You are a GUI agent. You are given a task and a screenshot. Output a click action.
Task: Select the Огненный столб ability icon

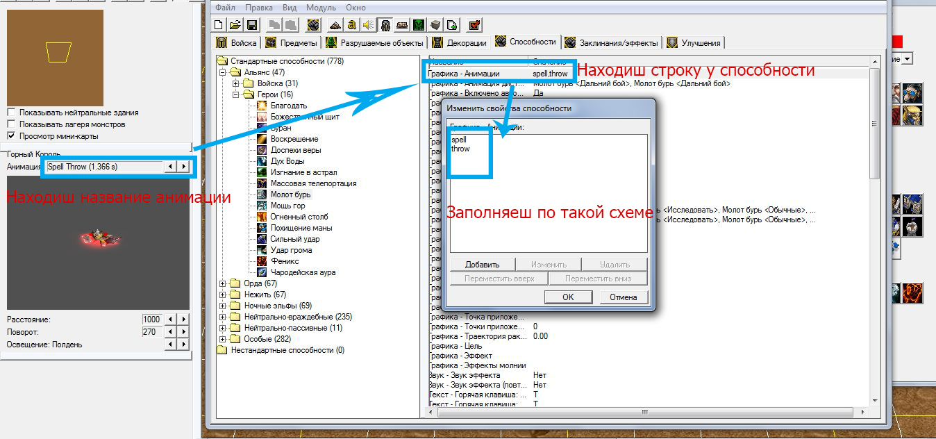(x=262, y=217)
